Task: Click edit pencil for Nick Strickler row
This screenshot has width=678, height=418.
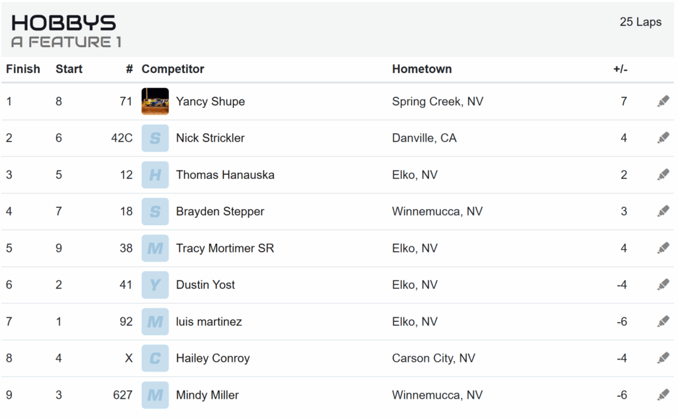Action: (663, 138)
